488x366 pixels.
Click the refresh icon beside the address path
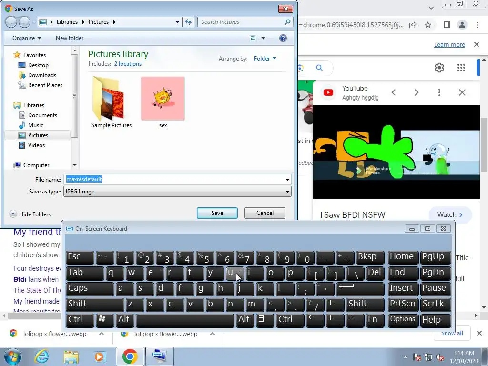point(188,22)
